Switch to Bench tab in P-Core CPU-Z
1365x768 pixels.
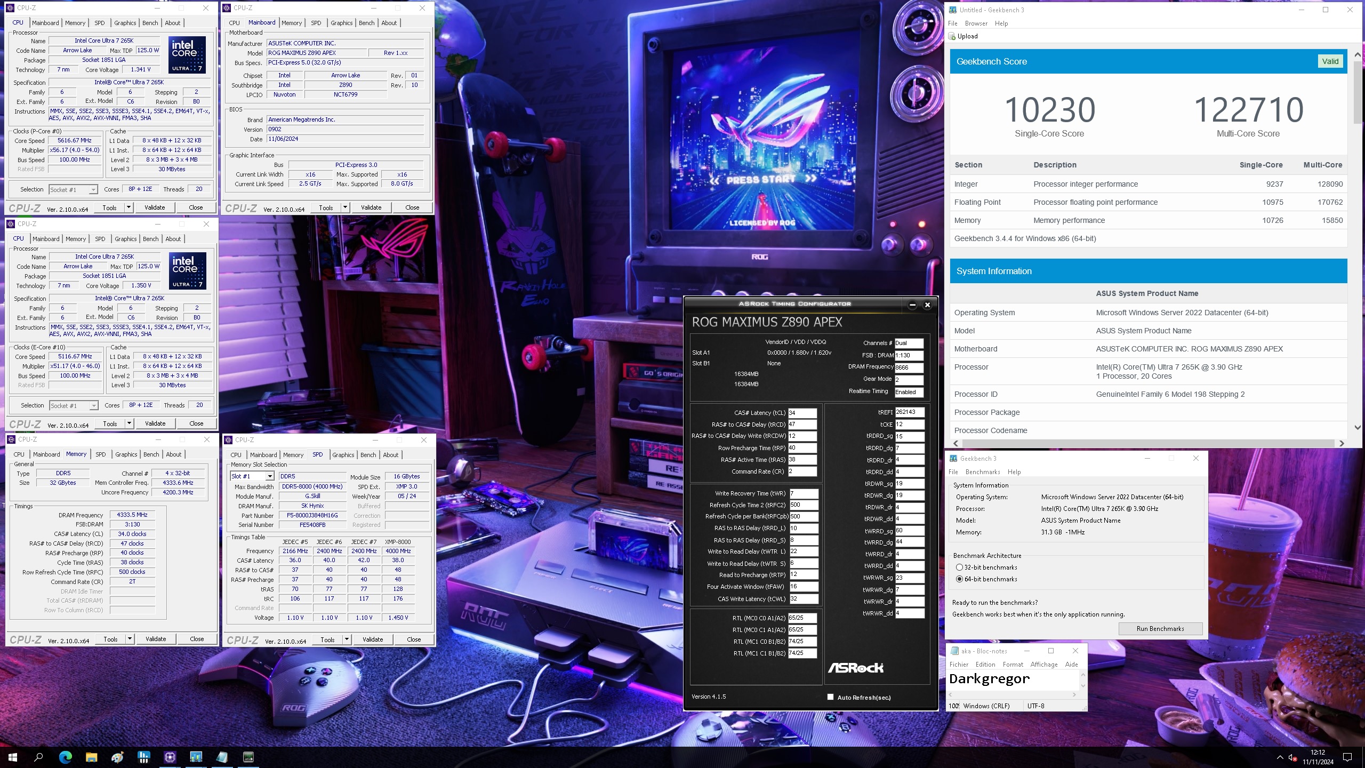pos(150,23)
